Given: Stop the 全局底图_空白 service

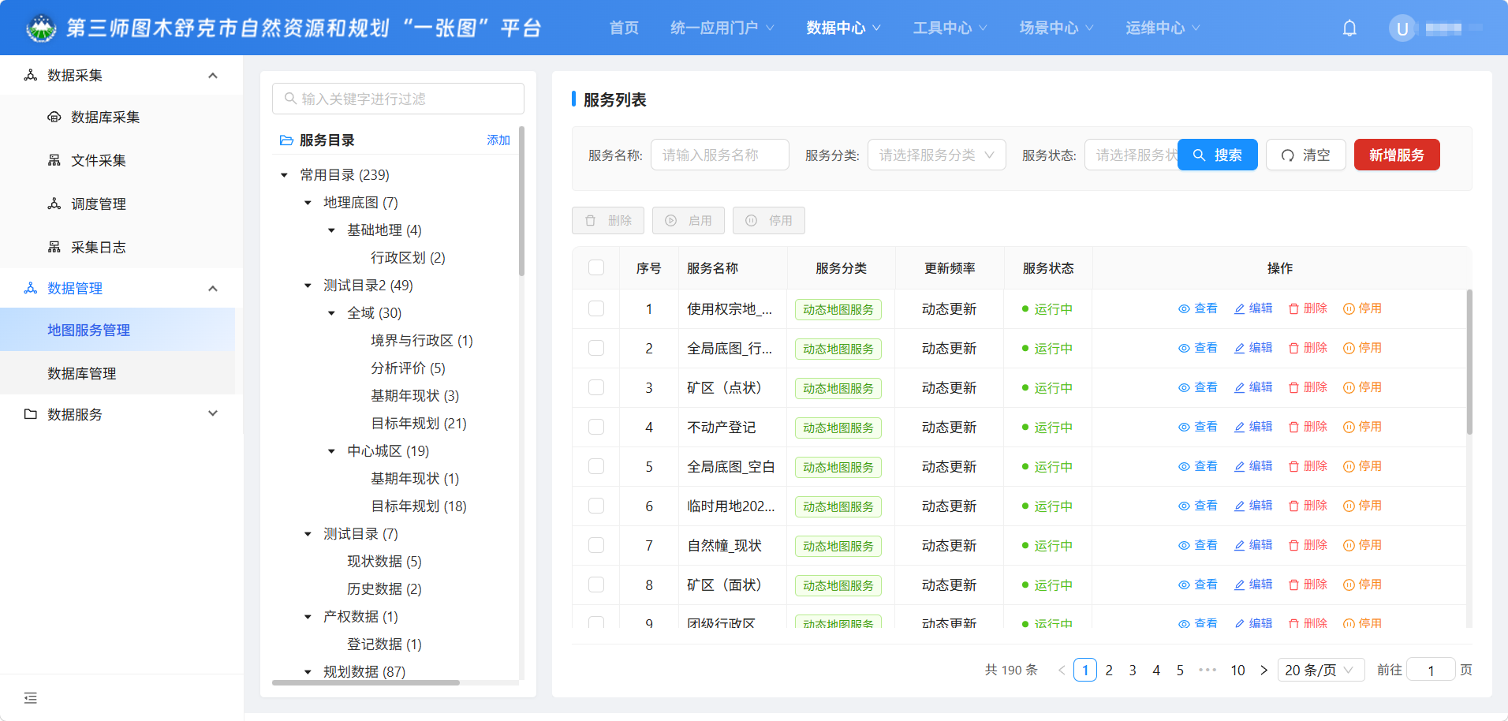Looking at the screenshot, I should 1362,466.
